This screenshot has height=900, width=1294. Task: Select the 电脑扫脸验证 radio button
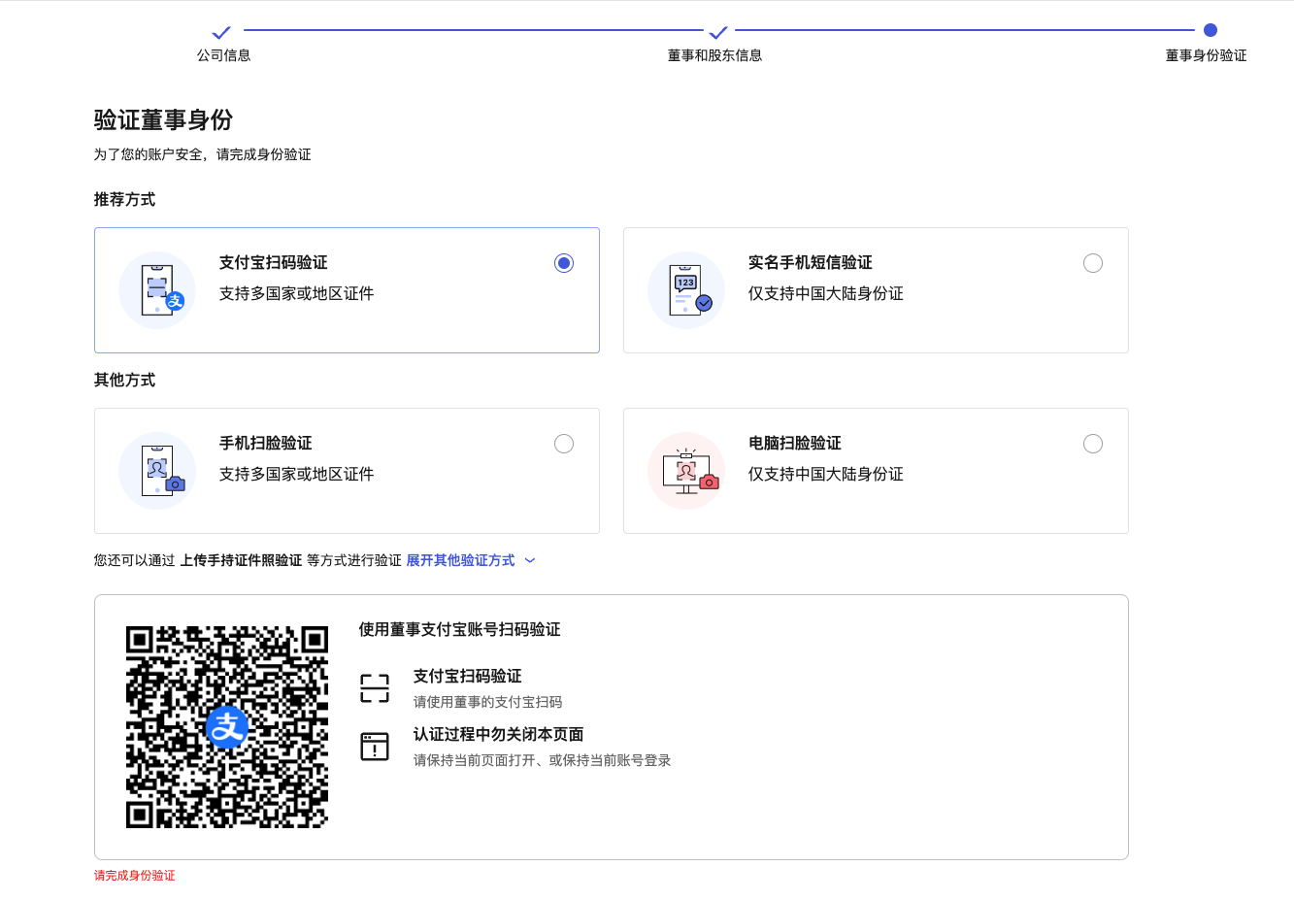[x=1093, y=443]
